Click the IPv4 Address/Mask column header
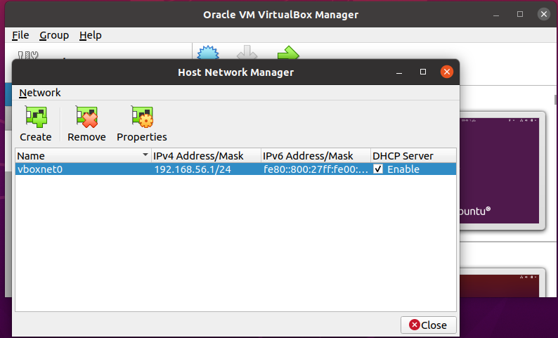The height and width of the screenshot is (338, 558). 206,156
